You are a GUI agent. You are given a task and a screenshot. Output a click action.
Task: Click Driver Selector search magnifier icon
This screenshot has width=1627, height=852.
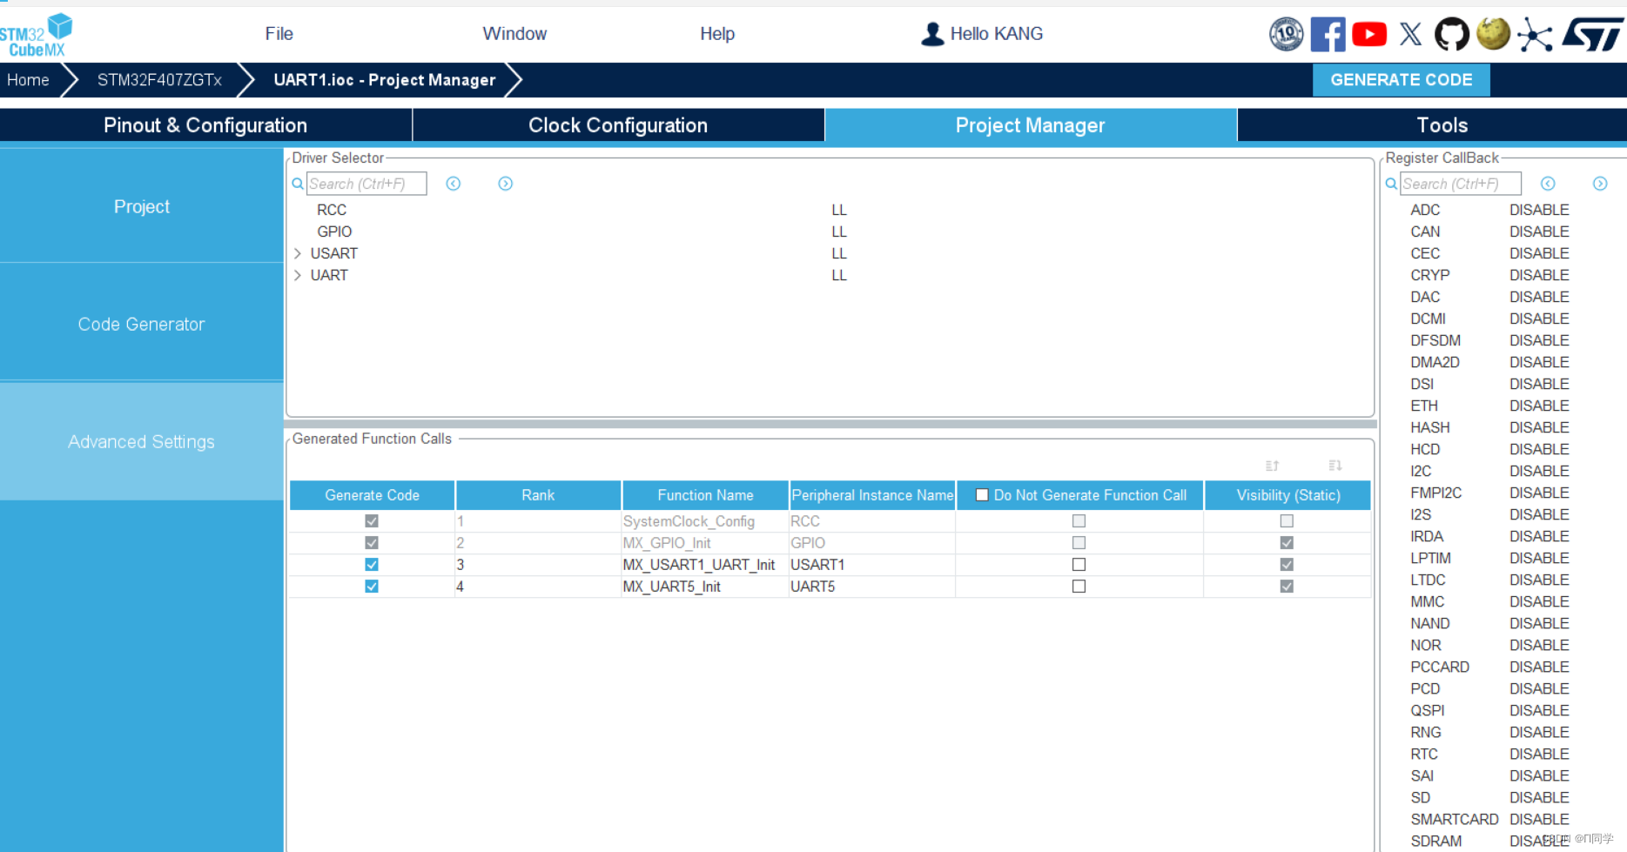298,184
